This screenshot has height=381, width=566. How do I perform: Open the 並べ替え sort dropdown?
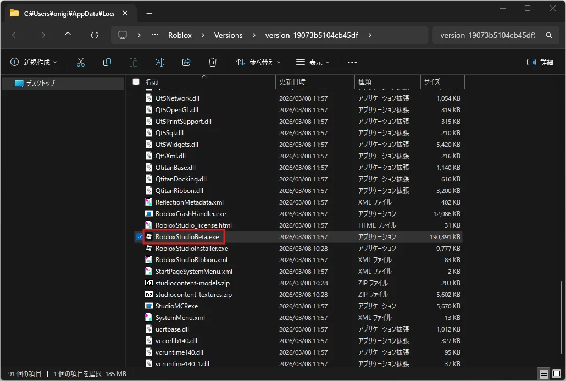coord(258,63)
